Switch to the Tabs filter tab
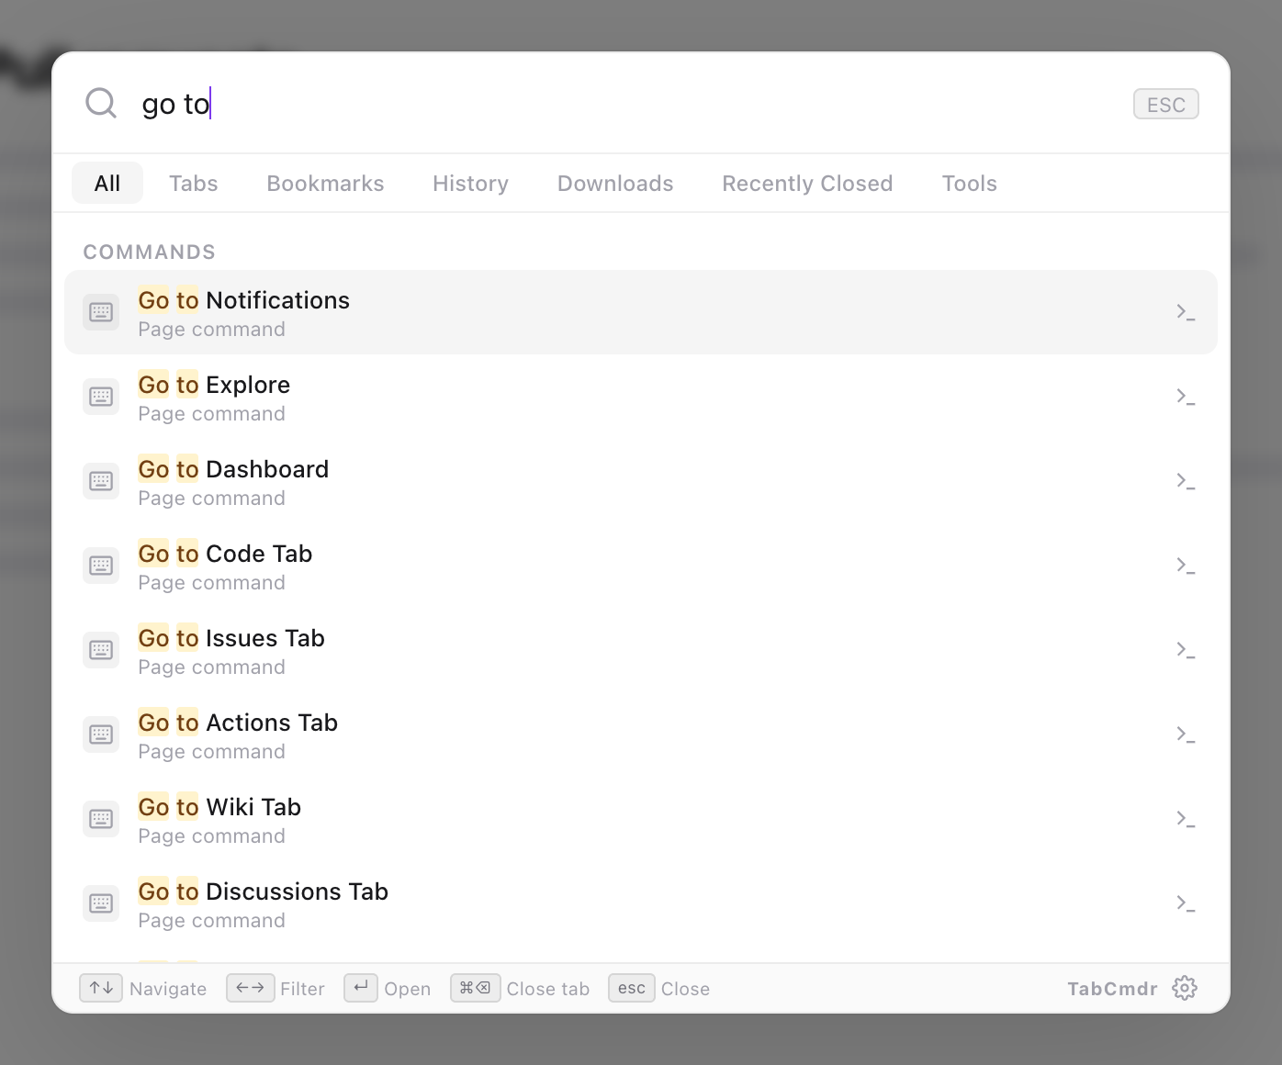The width and height of the screenshot is (1282, 1065). (x=194, y=184)
